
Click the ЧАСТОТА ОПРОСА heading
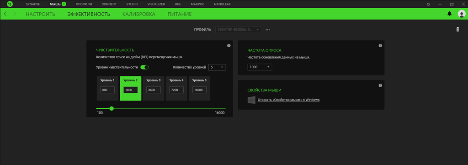(x=264, y=50)
